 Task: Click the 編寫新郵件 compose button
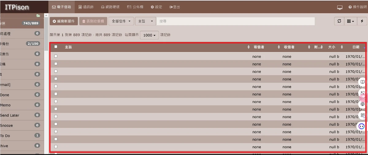click(x=64, y=21)
